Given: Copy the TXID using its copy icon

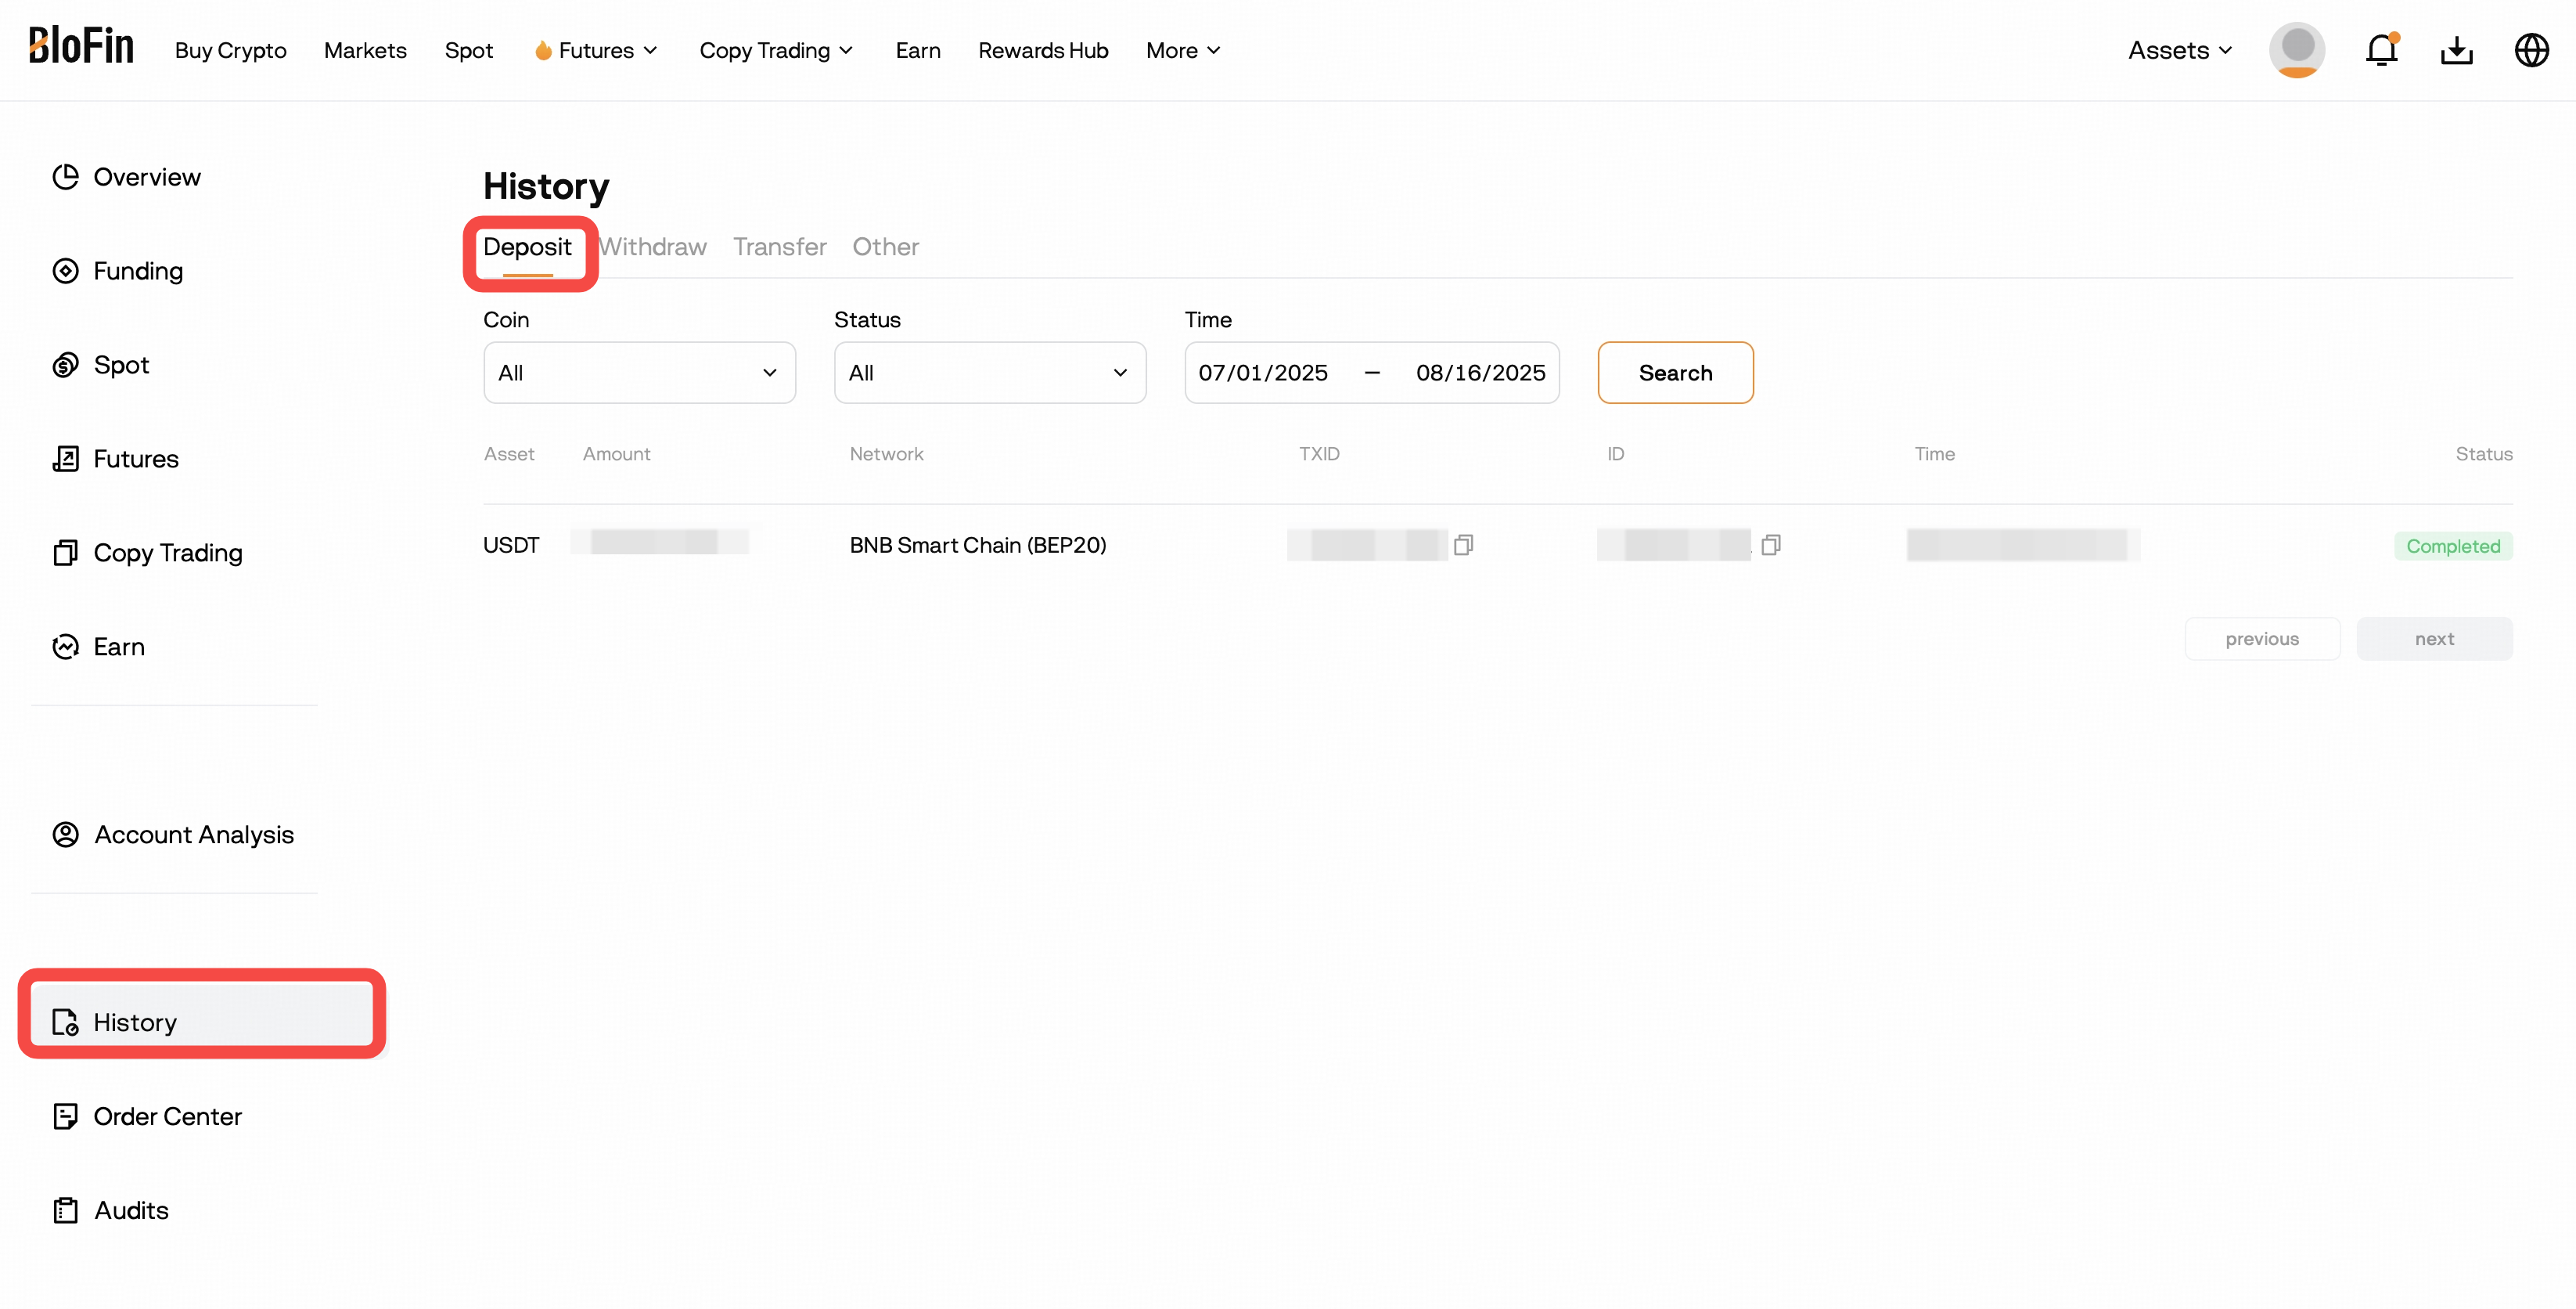Looking at the screenshot, I should [x=1466, y=544].
